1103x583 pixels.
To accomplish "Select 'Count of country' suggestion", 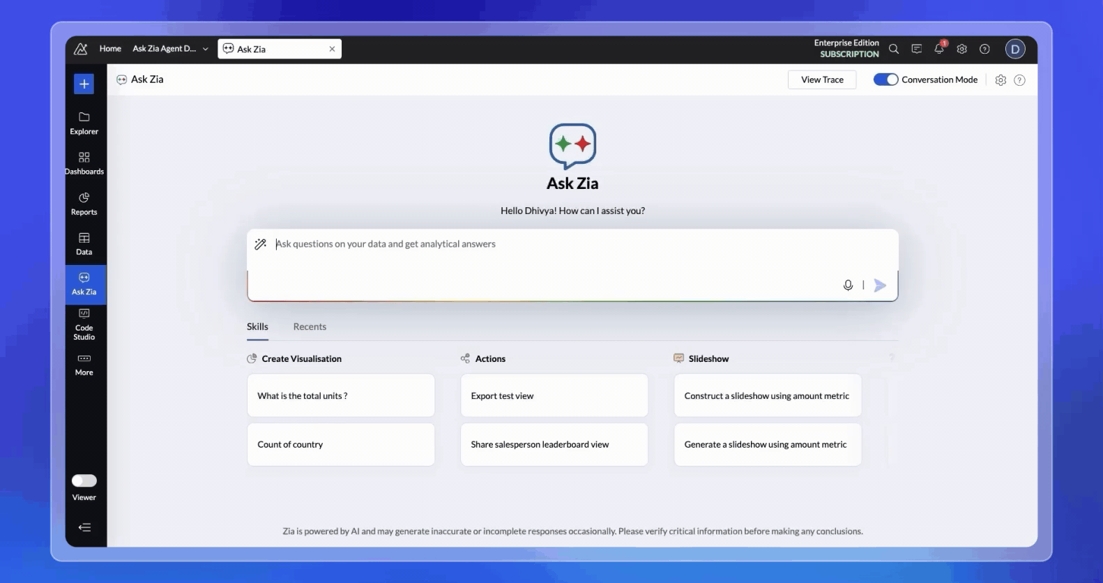I will pyautogui.click(x=341, y=444).
